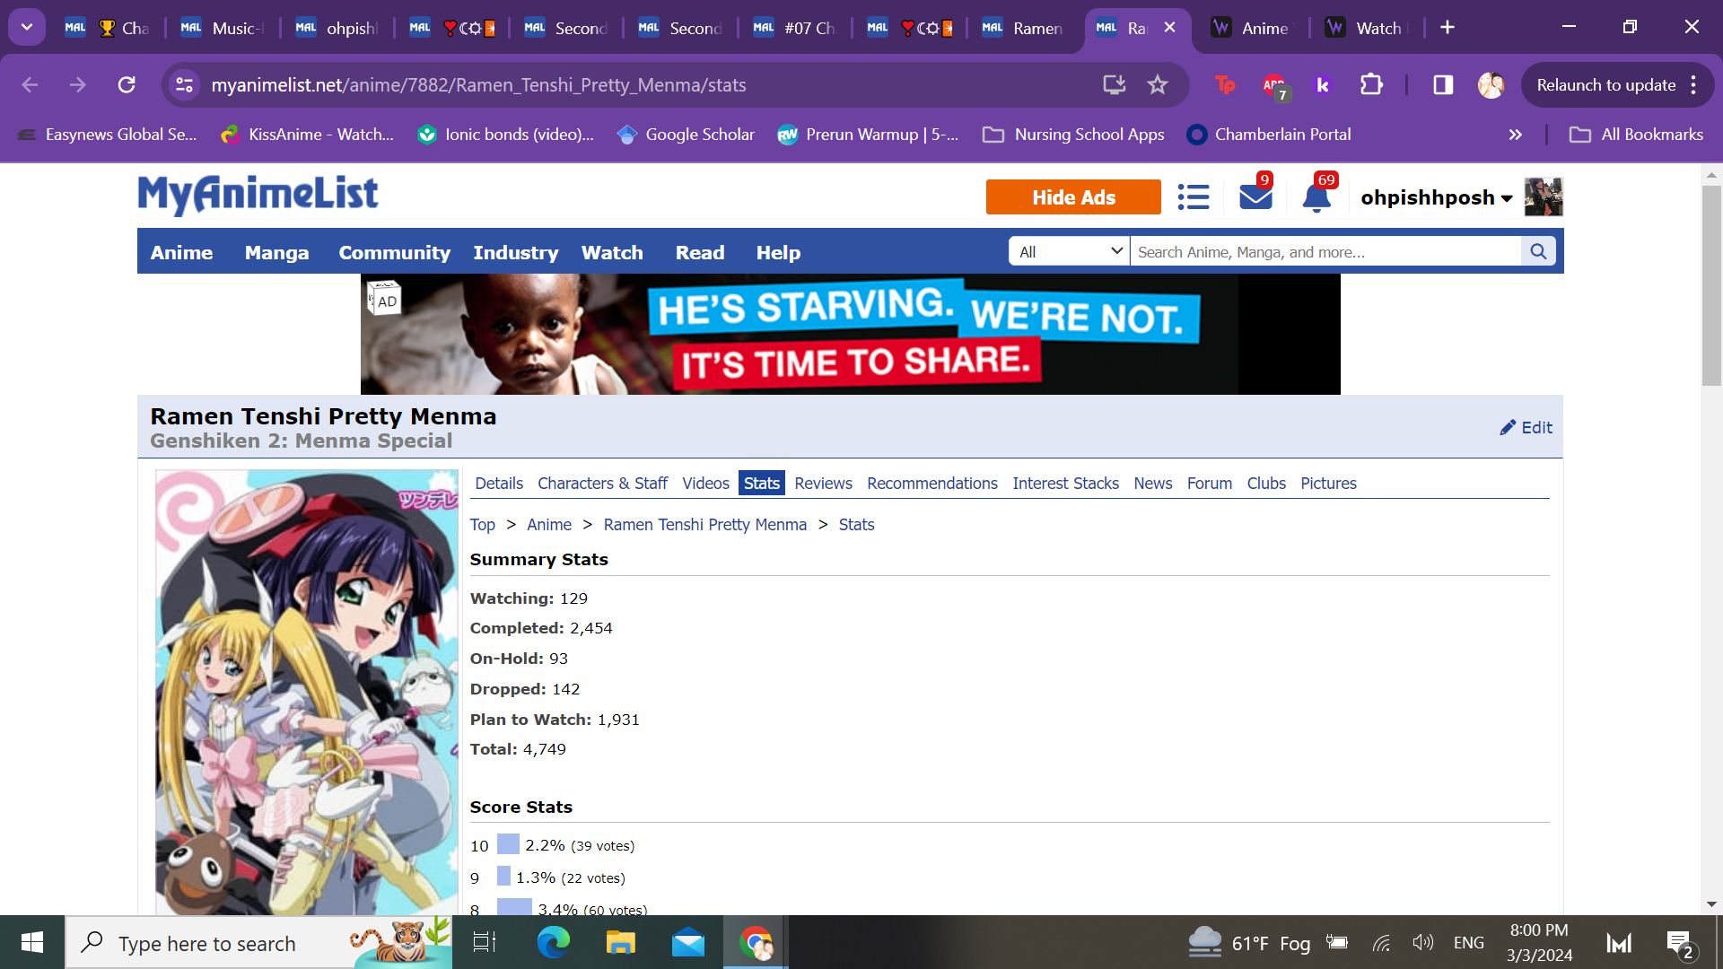Image resolution: width=1723 pixels, height=969 pixels.
Task: Switch to the Reviews tab
Action: click(823, 484)
